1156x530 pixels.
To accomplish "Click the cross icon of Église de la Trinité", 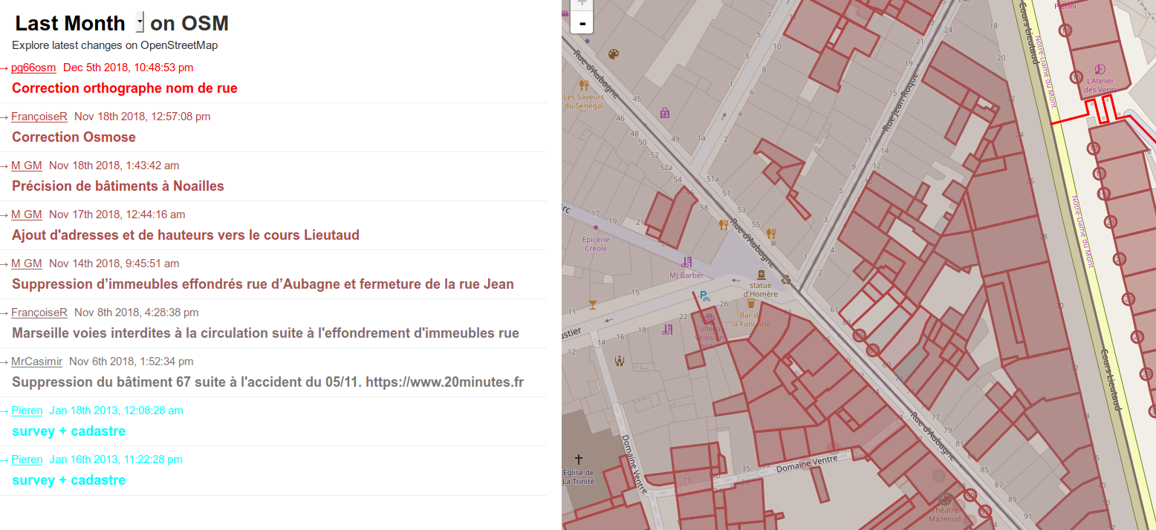I will click(x=579, y=457).
